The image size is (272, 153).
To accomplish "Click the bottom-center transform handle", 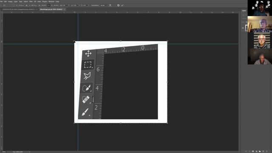I will click(121, 123).
